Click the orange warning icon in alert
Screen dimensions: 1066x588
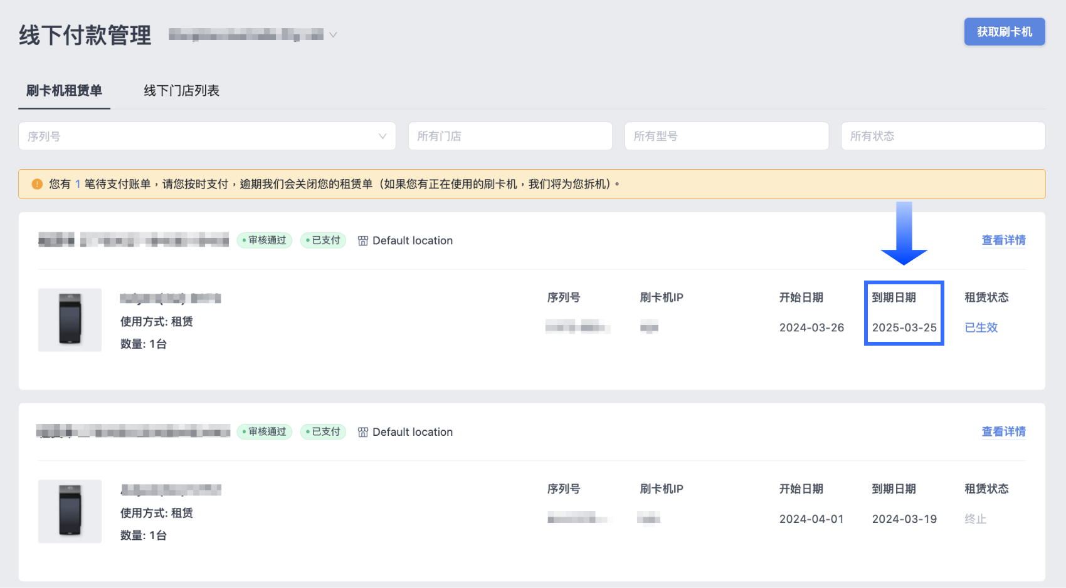[37, 184]
